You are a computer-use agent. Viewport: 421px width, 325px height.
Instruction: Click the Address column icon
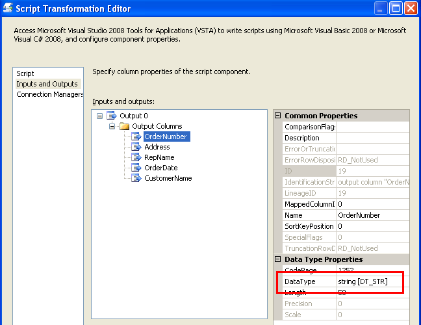click(x=136, y=147)
